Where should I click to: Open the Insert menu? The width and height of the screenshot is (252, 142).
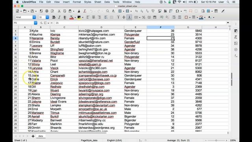[x=66, y=2]
